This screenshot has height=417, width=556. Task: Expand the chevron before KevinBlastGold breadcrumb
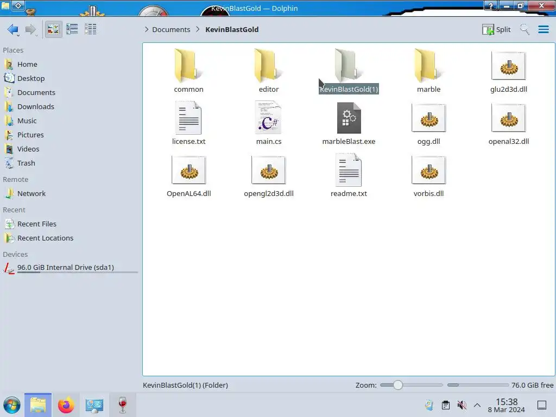[x=198, y=29]
